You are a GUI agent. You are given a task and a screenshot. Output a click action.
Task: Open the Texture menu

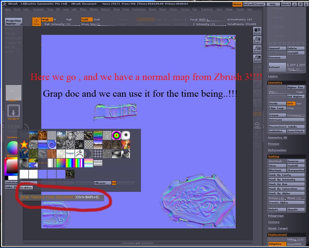(x=185, y=9)
